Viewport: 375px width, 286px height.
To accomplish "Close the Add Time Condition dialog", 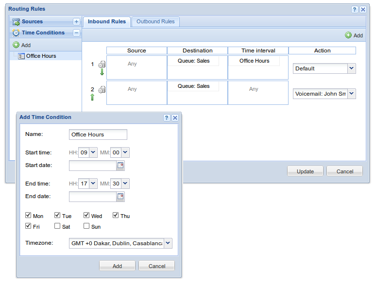I will 175,118.
